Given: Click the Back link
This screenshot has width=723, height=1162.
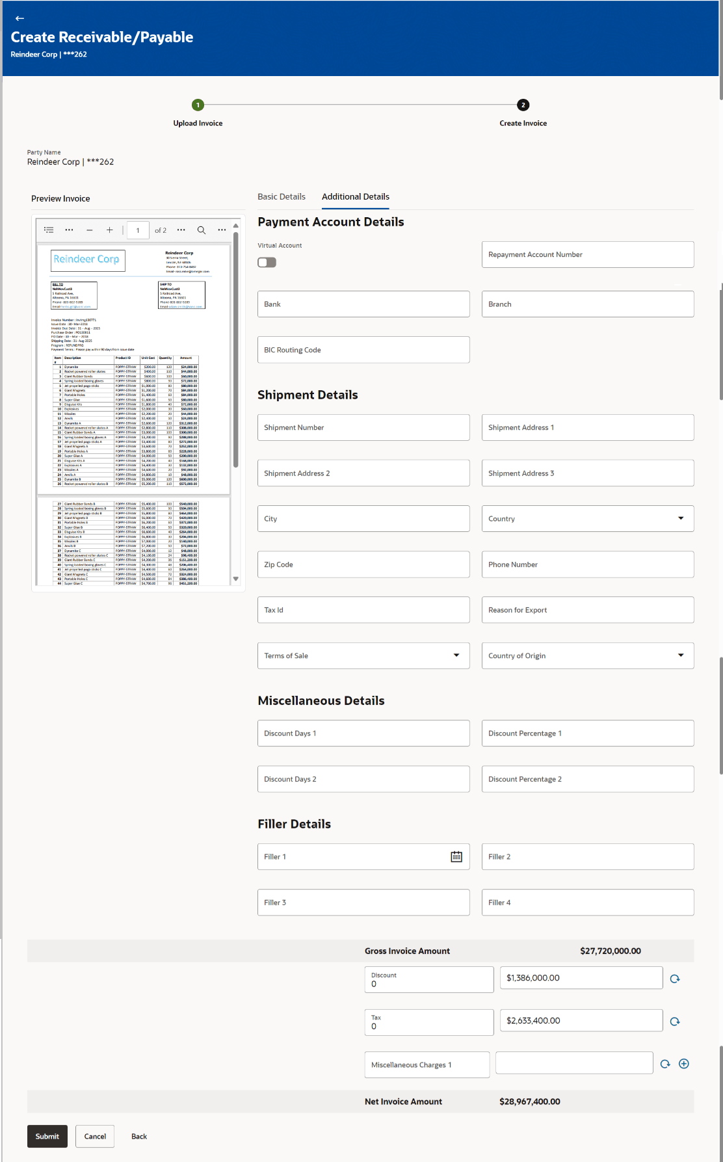Looking at the screenshot, I should click(139, 1136).
